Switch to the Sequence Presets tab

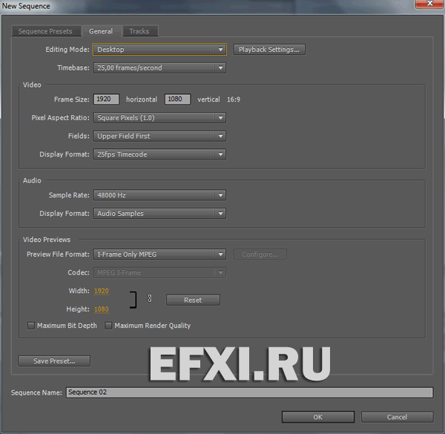(x=47, y=31)
